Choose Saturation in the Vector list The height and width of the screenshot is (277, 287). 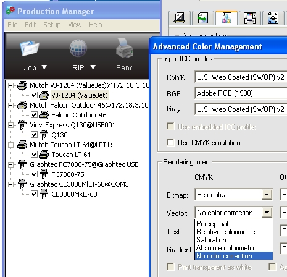(x=234, y=240)
